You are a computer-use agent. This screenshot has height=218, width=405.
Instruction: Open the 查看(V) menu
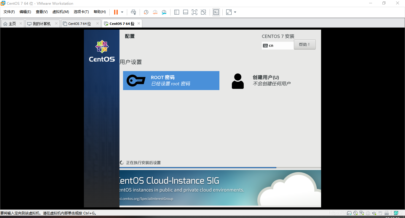pyautogui.click(x=42, y=12)
